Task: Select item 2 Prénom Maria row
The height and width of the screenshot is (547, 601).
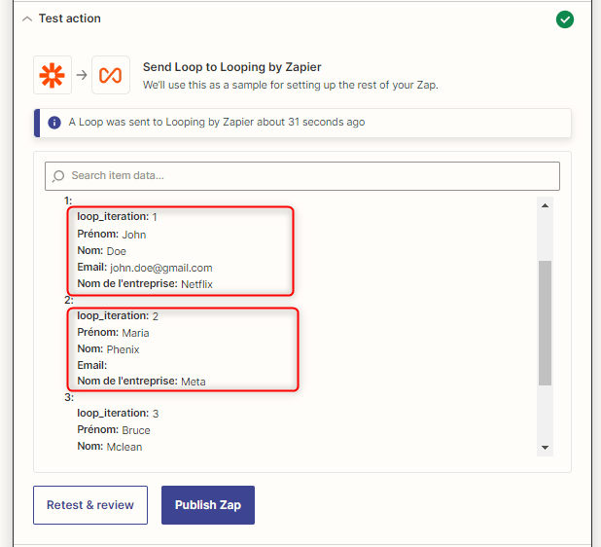Action: [113, 333]
